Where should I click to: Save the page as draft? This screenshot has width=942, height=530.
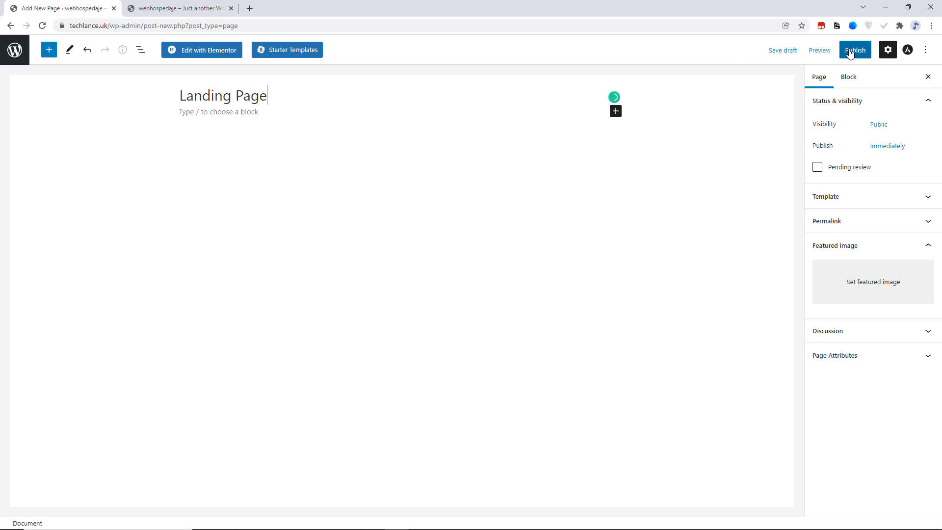tap(783, 50)
